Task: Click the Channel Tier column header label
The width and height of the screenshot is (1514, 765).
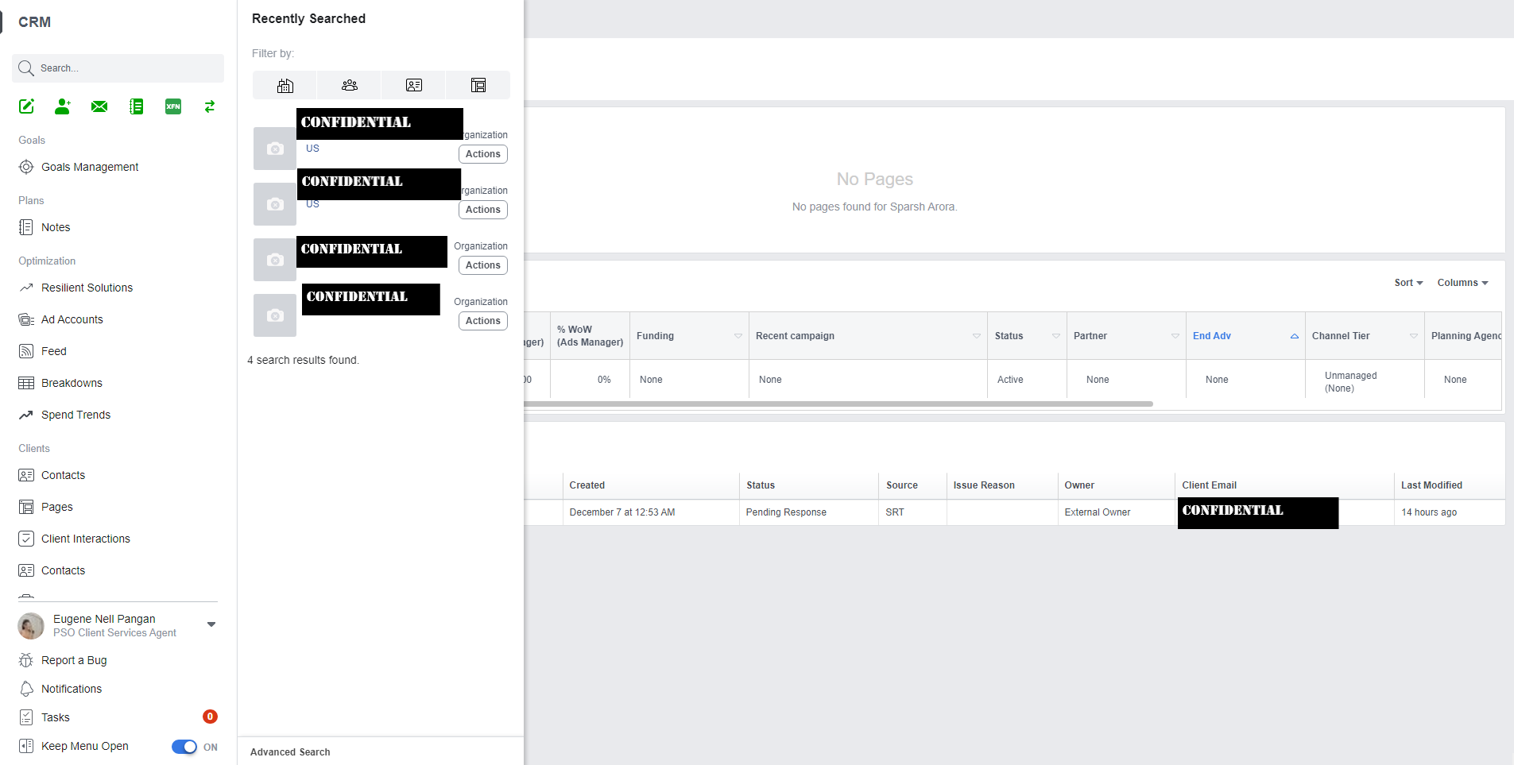Action: tap(1341, 336)
